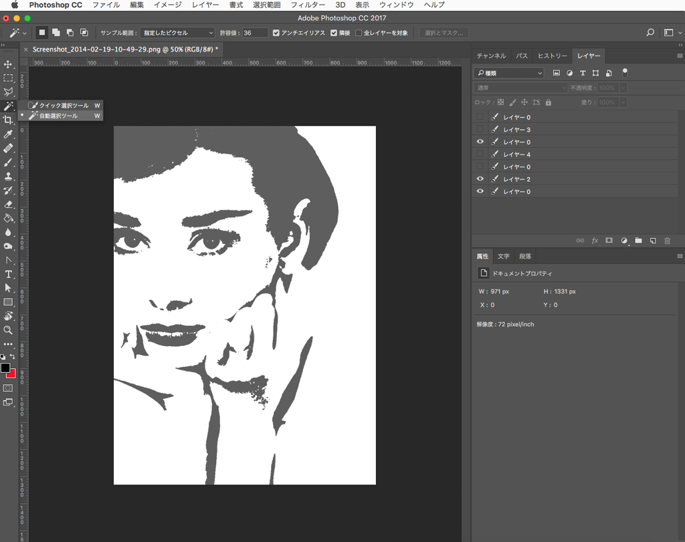Open the 通常 blend mode dropdown

point(520,88)
